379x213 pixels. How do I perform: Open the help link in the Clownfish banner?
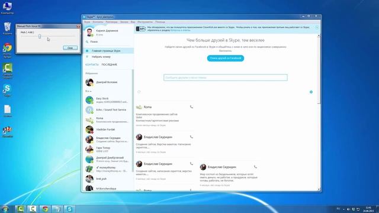180,30
